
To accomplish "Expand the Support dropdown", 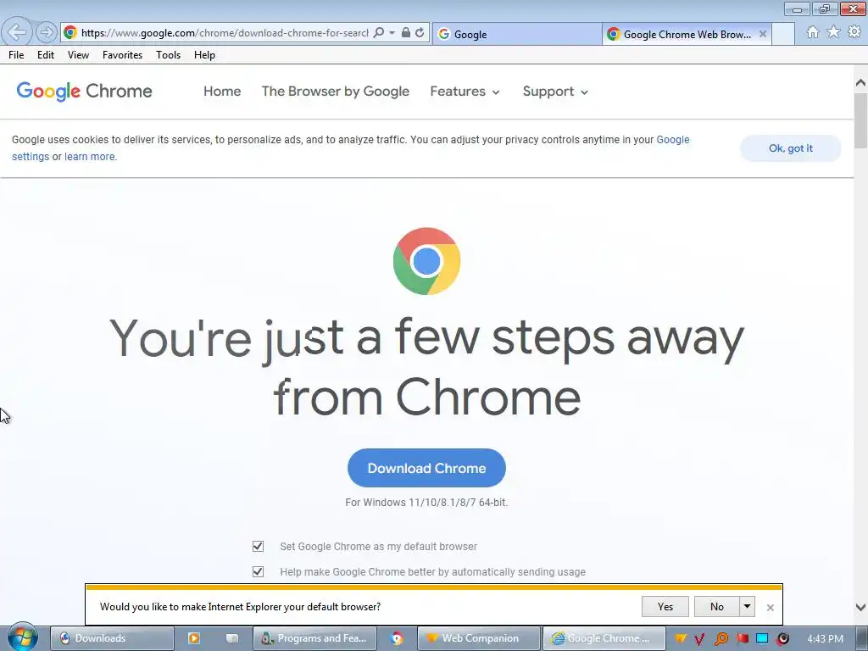I will pyautogui.click(x=555, y=92).
